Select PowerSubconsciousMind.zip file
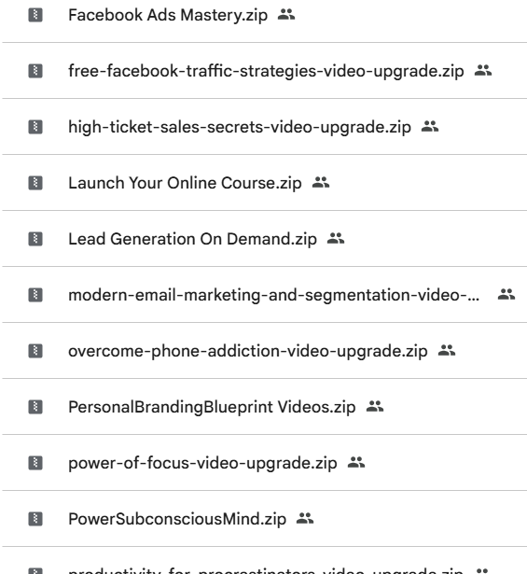 click(177, 519)
